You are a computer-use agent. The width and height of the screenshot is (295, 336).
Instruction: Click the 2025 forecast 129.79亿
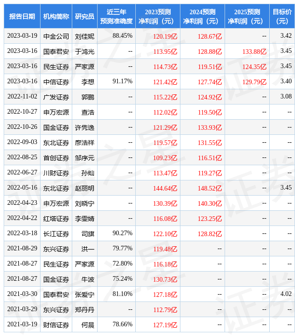[x=255, y=82]
